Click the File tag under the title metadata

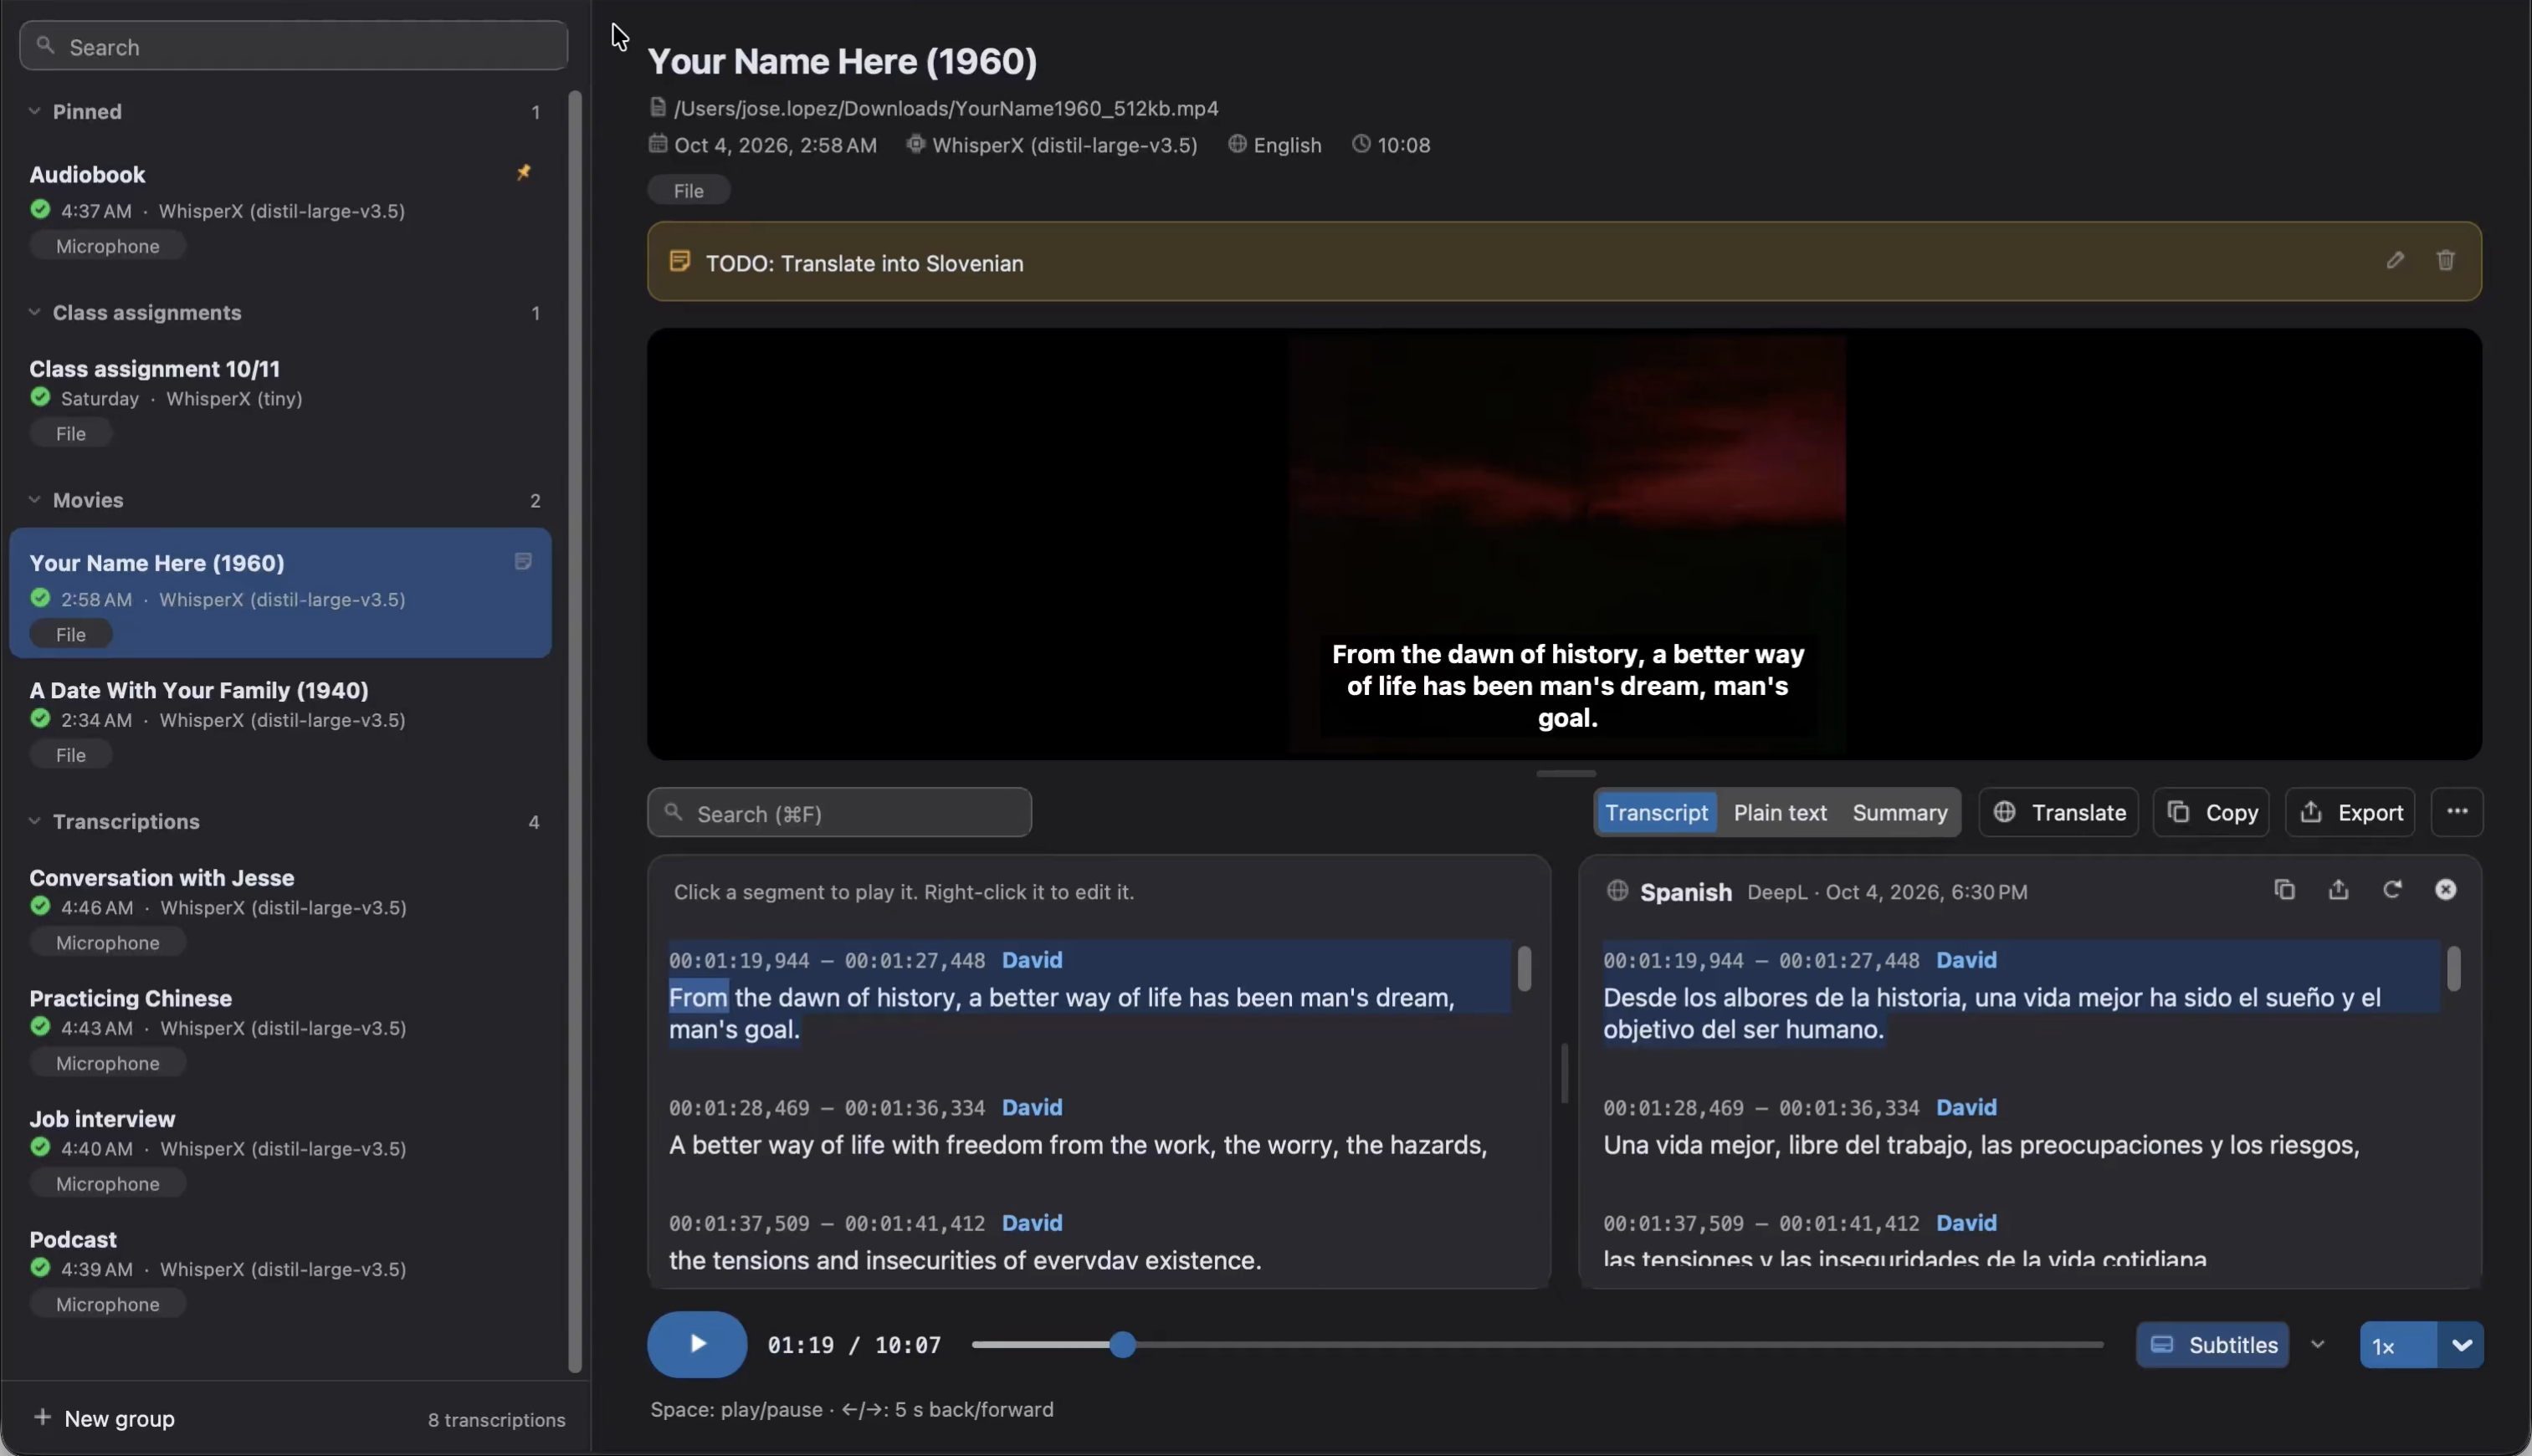point(689,190)
